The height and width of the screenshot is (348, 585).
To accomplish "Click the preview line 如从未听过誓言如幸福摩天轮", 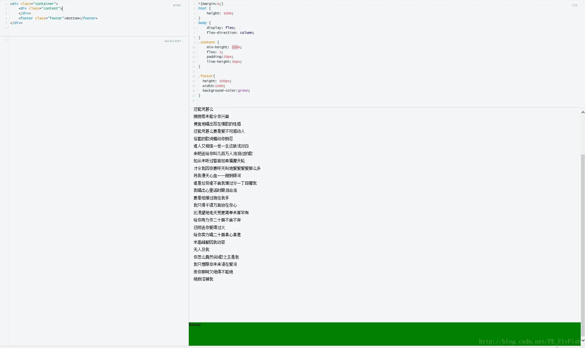I will click(x=219, y=161).
